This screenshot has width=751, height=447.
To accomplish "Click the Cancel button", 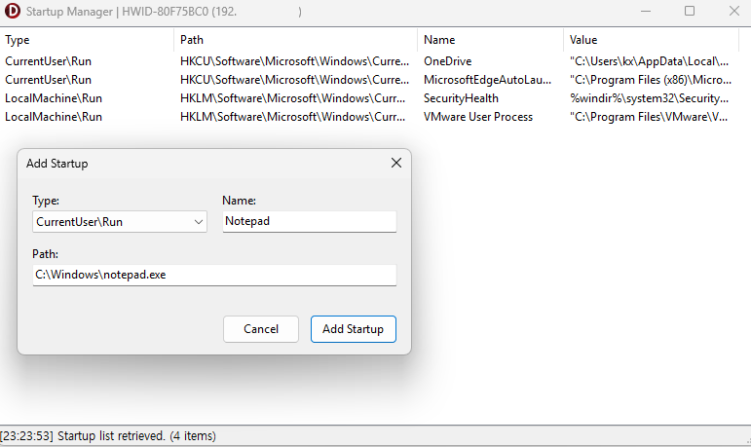I will 261,329.
